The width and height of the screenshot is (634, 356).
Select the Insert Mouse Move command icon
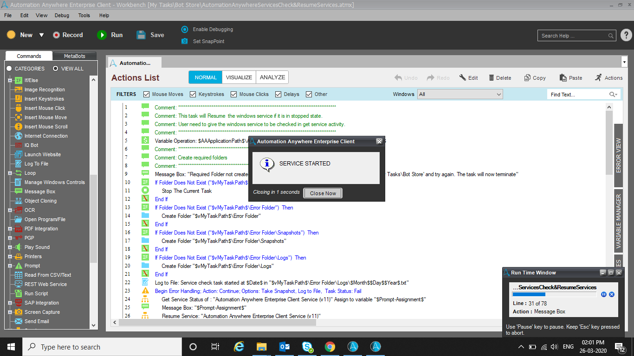19,117
